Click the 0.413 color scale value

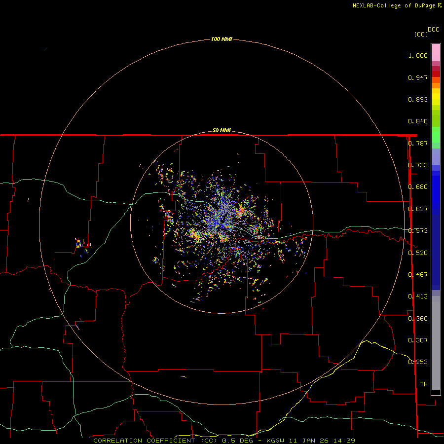[x=418, y=296]
